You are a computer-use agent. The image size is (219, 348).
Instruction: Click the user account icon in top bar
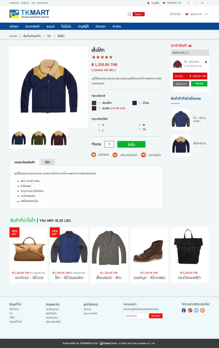pyautogui.click(x=148, y=3)
